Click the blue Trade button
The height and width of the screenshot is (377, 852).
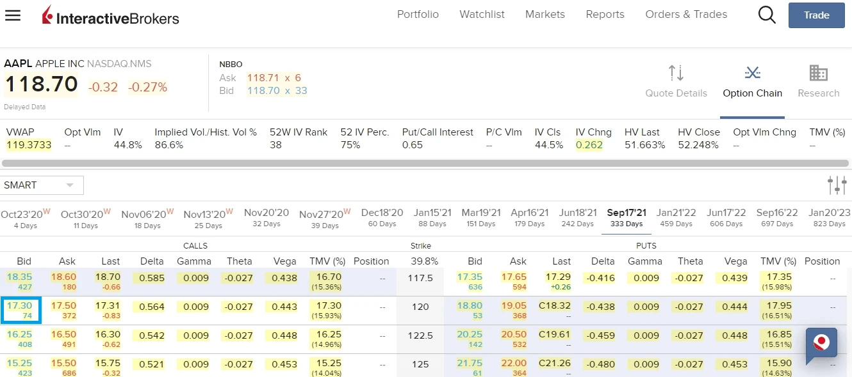[x=816, y=15]
